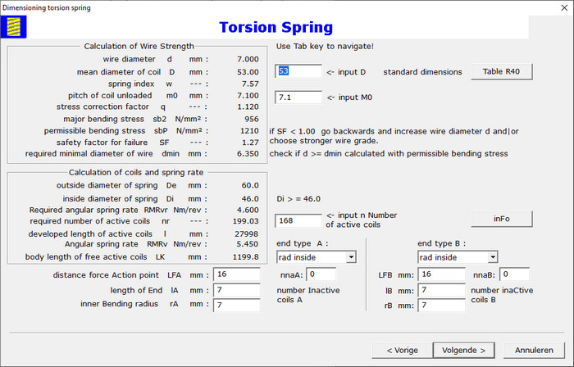Image resolution: width=574 pixels, height=367 pixels.
Task: Proceed with the Volgende button
Action: (x=464, y=350)
